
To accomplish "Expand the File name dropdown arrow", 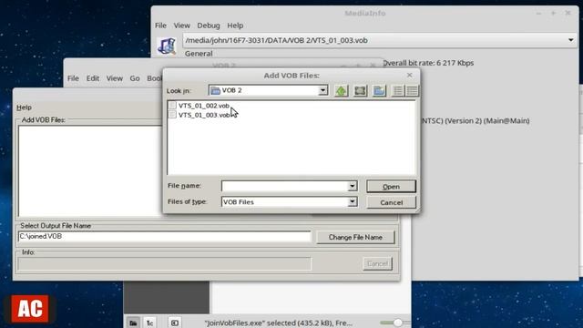I will pyautogui.click(x=353, y=186).
